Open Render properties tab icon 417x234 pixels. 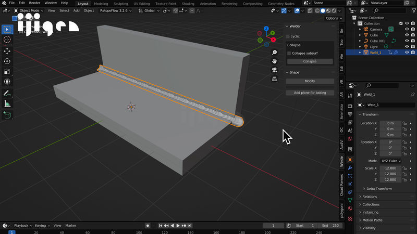[350, 106]
